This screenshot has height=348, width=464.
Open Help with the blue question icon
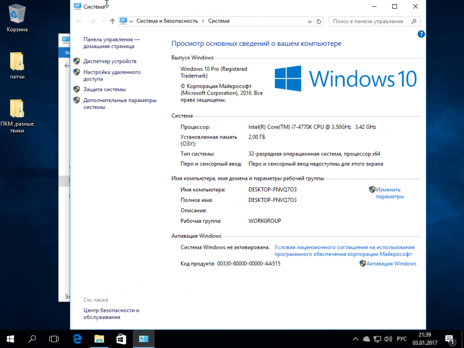pos(421,34)
